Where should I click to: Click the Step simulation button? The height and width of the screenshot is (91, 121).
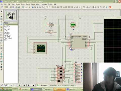[x=24, y=85]
